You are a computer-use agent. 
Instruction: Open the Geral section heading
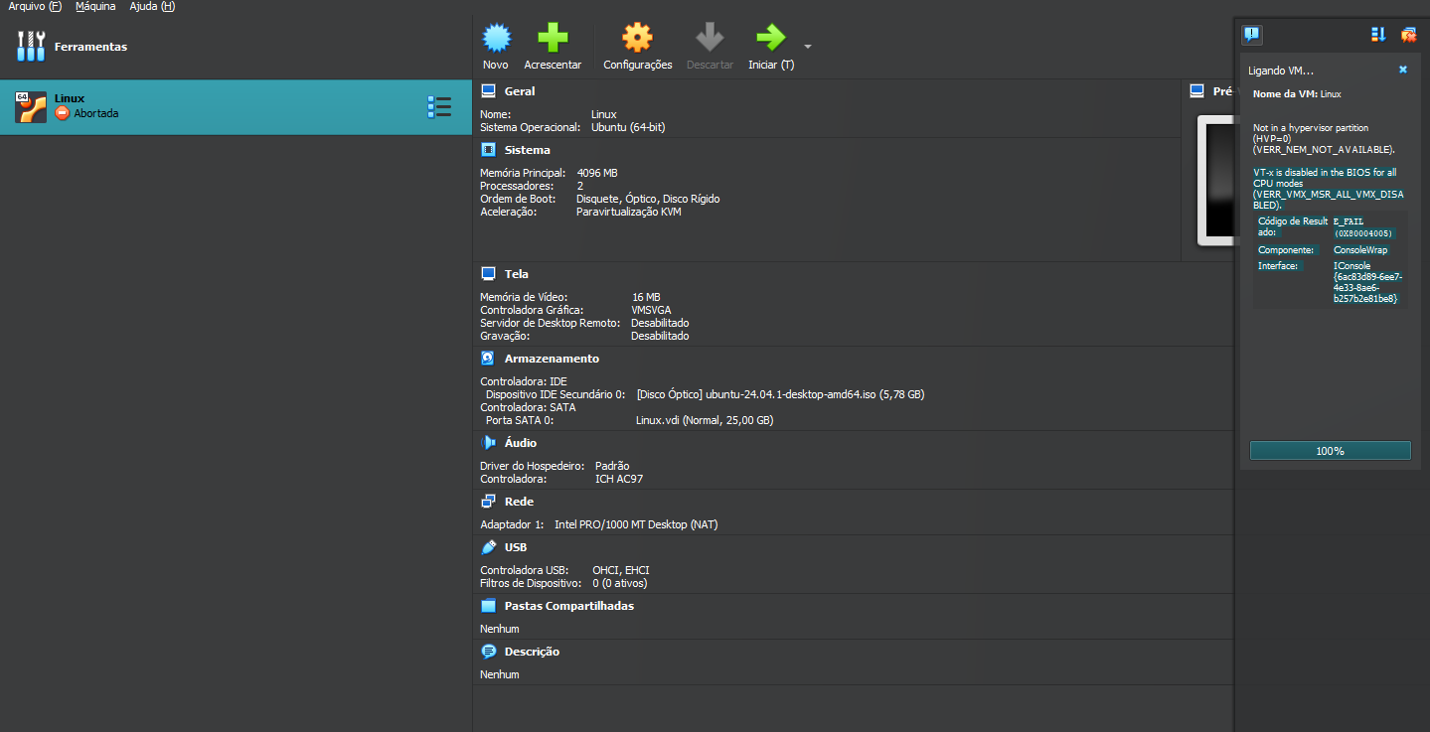coord(520,91)
